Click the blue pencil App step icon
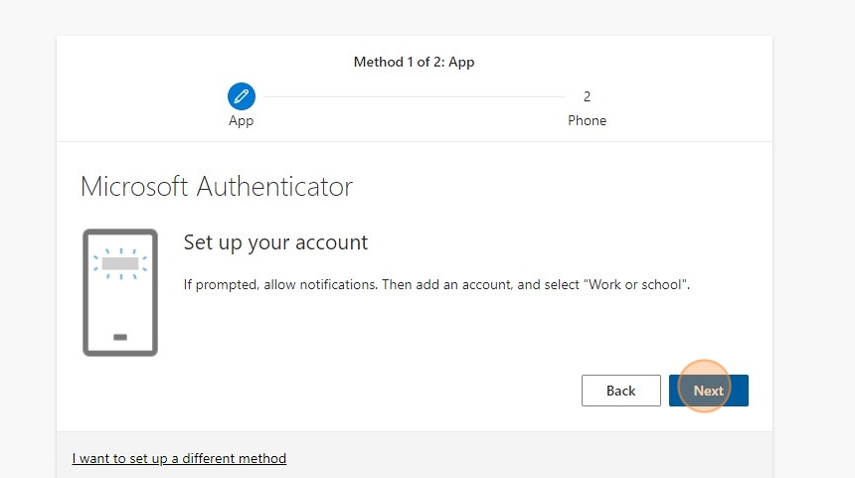This screenshot has width=855, height=478. (241, 96)
